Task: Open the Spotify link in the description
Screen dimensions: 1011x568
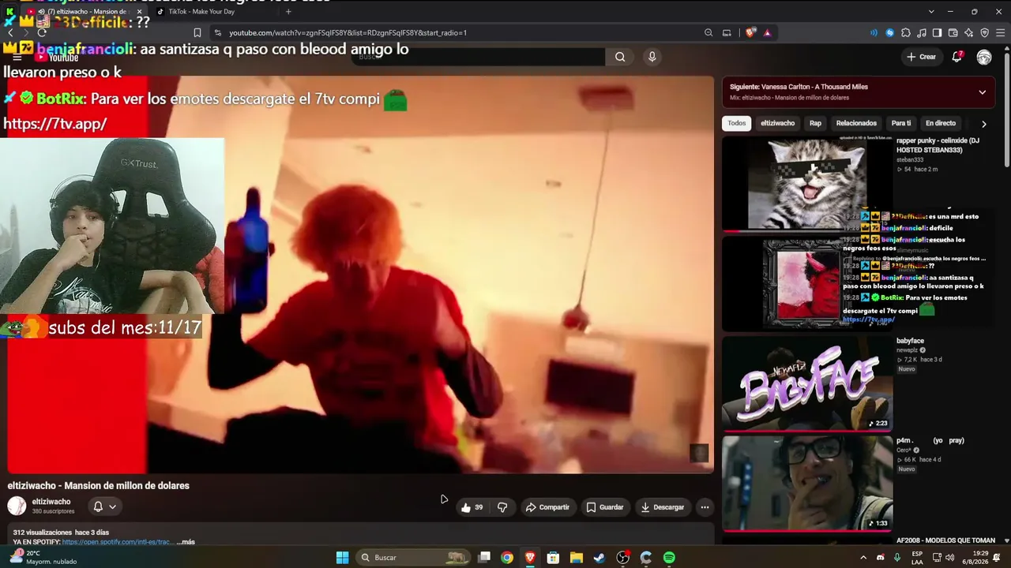Action: [116, 542]
